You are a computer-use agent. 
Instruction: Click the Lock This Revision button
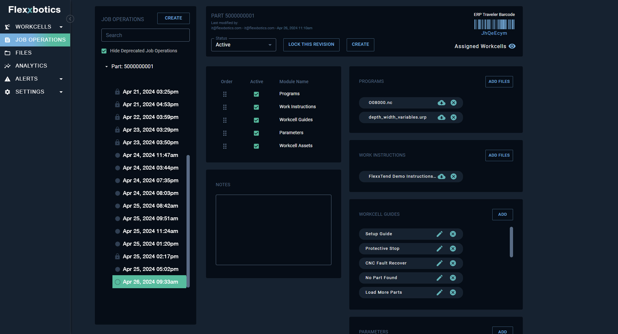click(x=311, y=45)
